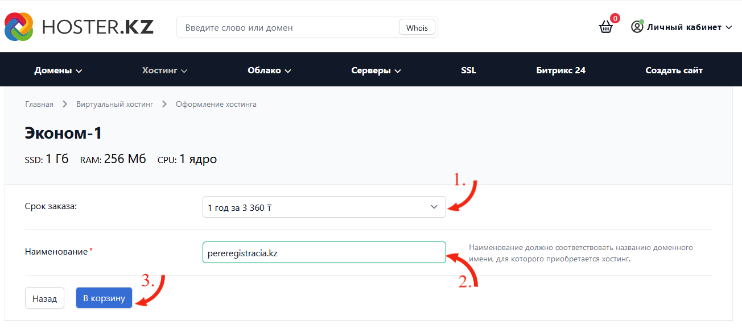Screen dimensions: 742x333
Task: Open the Срок заказа period dropdown
Action: click(324, 207)
